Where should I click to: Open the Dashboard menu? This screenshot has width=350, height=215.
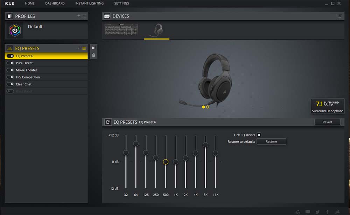55,4
